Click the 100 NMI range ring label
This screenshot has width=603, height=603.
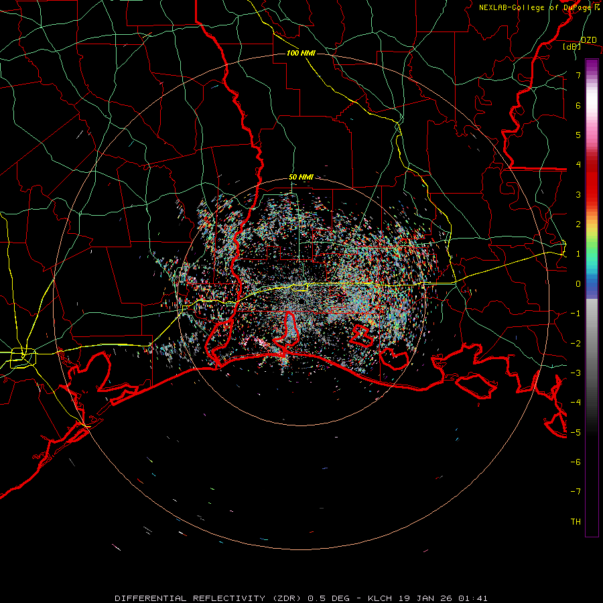[x=301, y=53]
